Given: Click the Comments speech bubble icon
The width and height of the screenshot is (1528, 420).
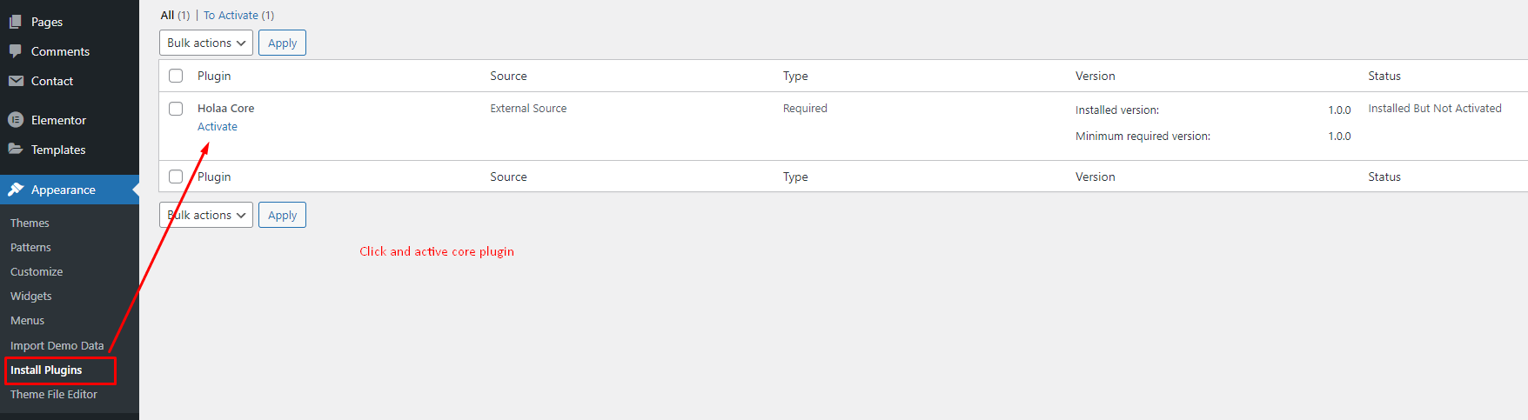Looking at the screenshot, I should tap(16, 51).
